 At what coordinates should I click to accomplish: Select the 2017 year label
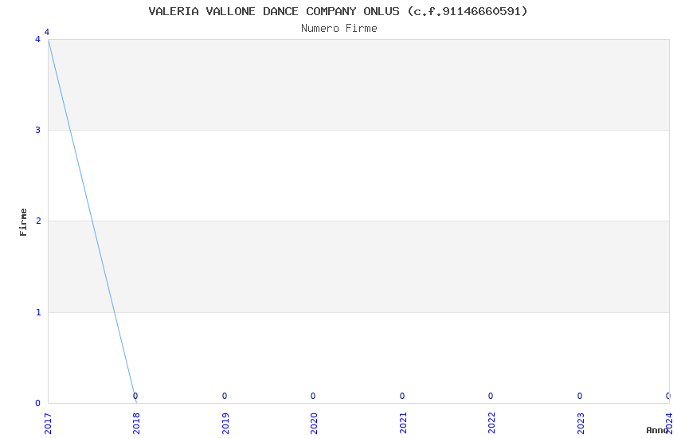tap(48, 424)
